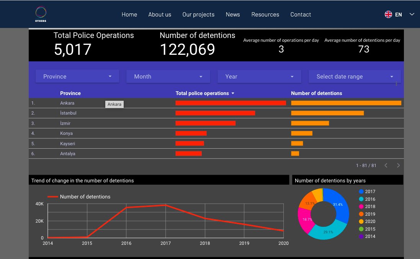The image size is (420, 259).
Task: Click İzmir's red operations bar
Action: click(206, 123)
